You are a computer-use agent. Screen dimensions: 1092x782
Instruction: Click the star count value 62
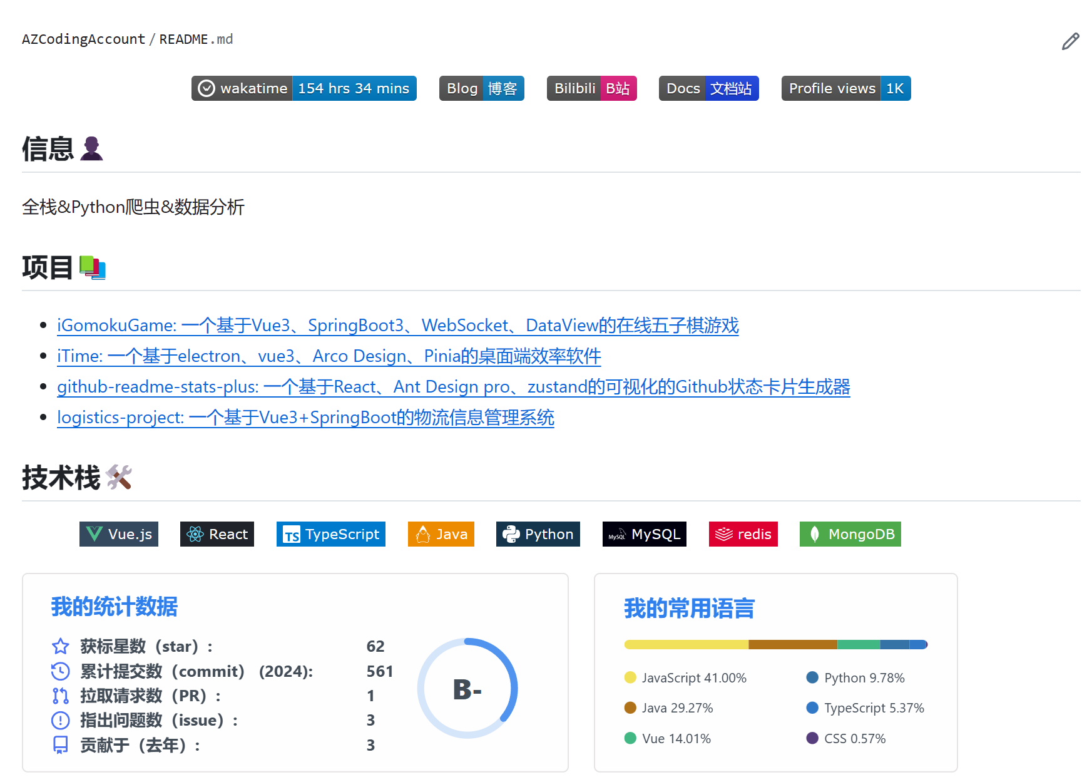[375, 646]
